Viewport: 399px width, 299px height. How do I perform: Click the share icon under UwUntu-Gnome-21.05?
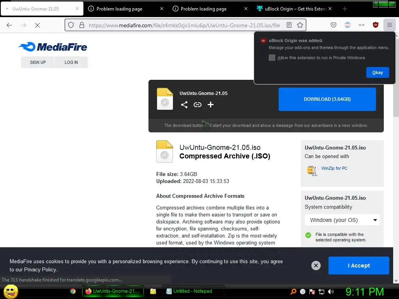(184, 104)
